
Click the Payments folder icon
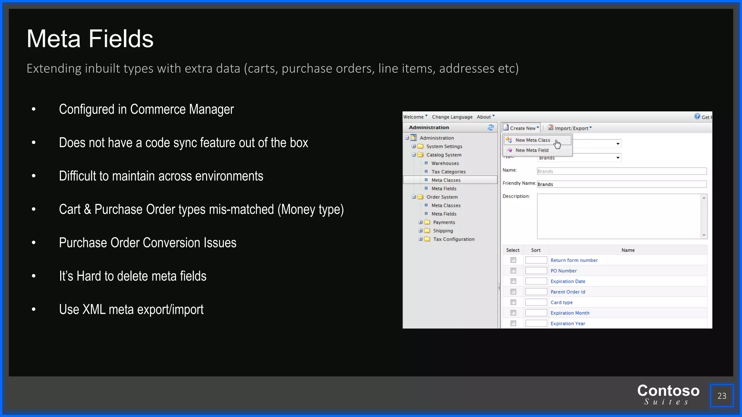(427, 222)
